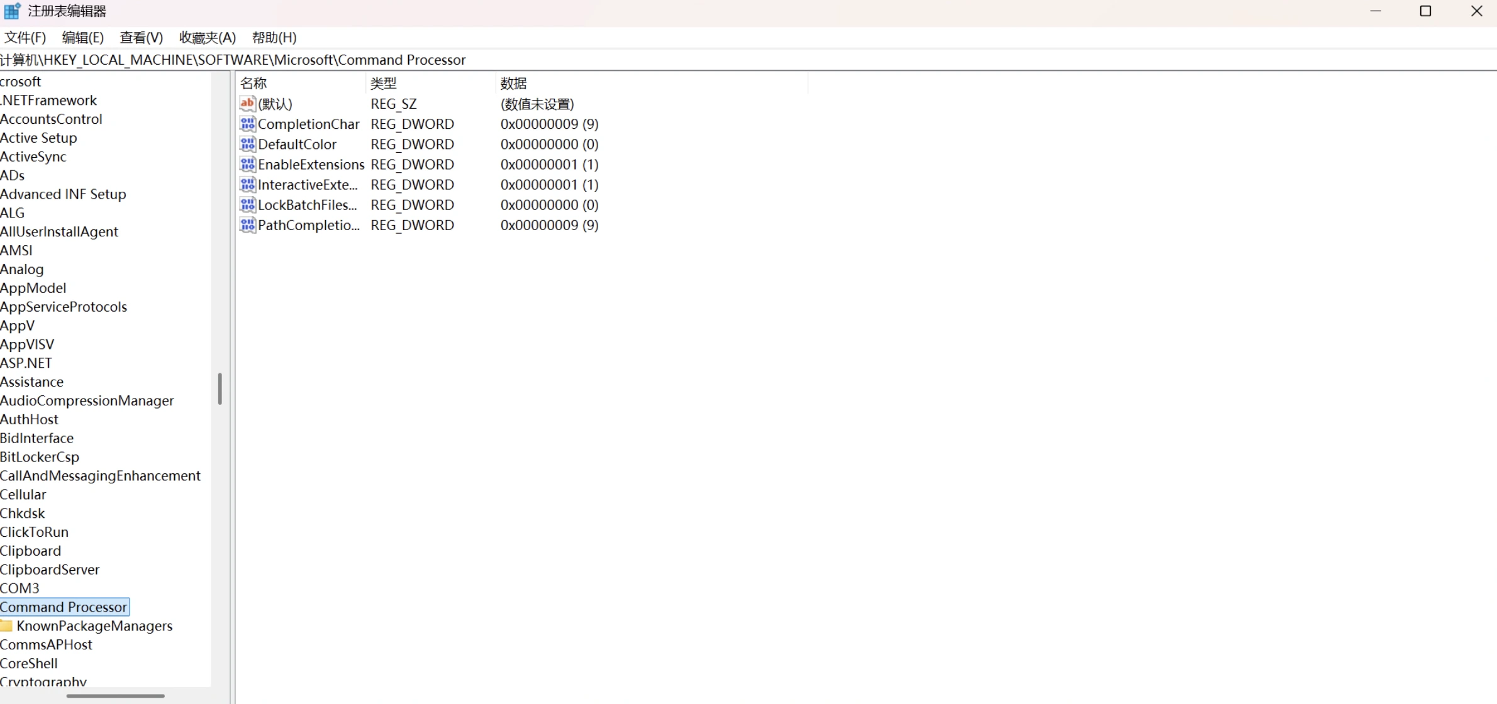
Task: Select the Analog key
Action: [22, 270]
